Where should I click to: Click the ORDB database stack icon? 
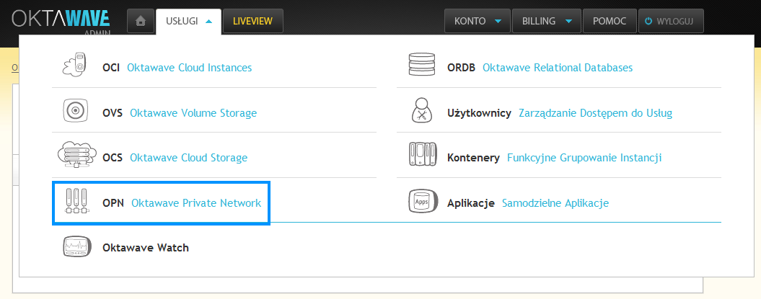tap(422, 65)
